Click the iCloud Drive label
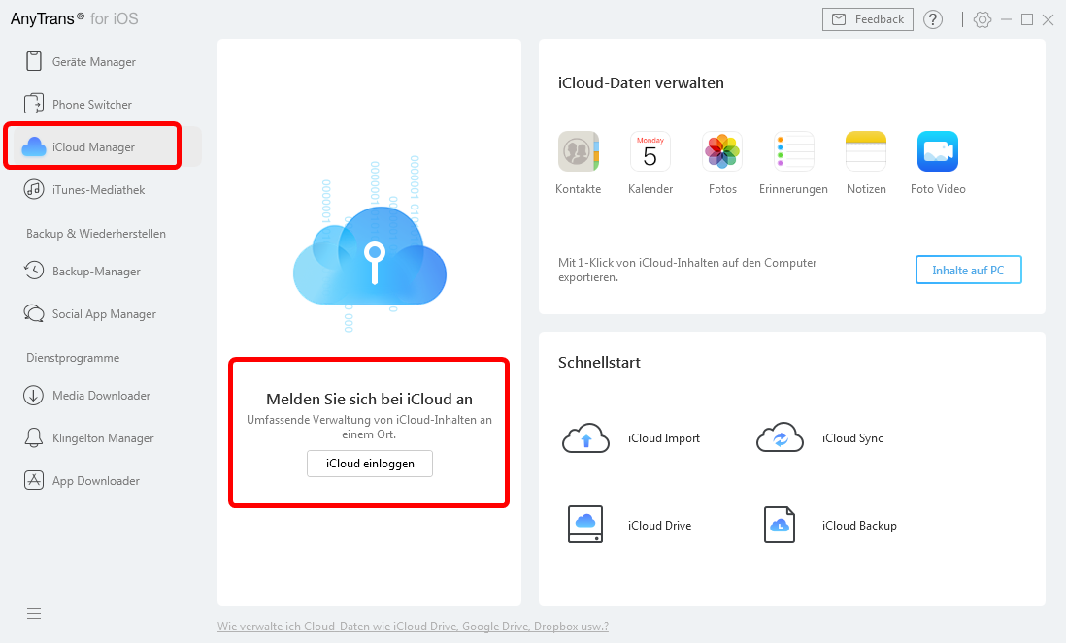This screenshot has width=1066, height=643. pyautogui.click(x=659, y=526)
